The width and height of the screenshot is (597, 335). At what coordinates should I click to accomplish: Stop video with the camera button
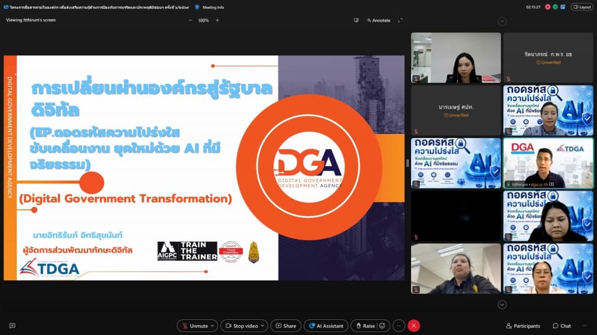[x=241, y=326]
